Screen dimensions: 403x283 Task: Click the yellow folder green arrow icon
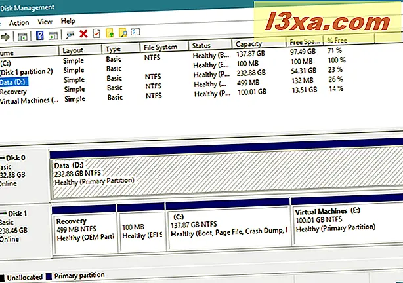coord(110,33)
